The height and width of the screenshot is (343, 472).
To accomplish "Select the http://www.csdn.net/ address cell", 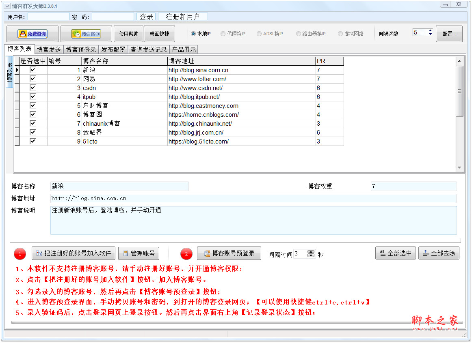I will [x=241, y=88].
